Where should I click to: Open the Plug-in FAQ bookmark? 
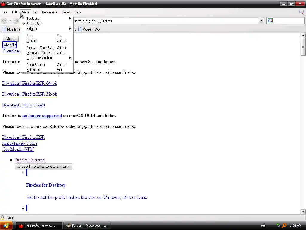coord(89,29)
